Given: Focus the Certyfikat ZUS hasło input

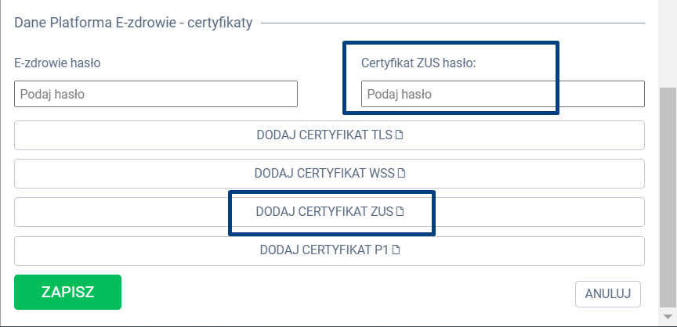Looking at the screenshot, I should (x=502, y=94).
